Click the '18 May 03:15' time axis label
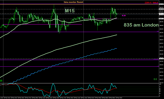The width and height of the screenshot is (164, 99). 14,98
